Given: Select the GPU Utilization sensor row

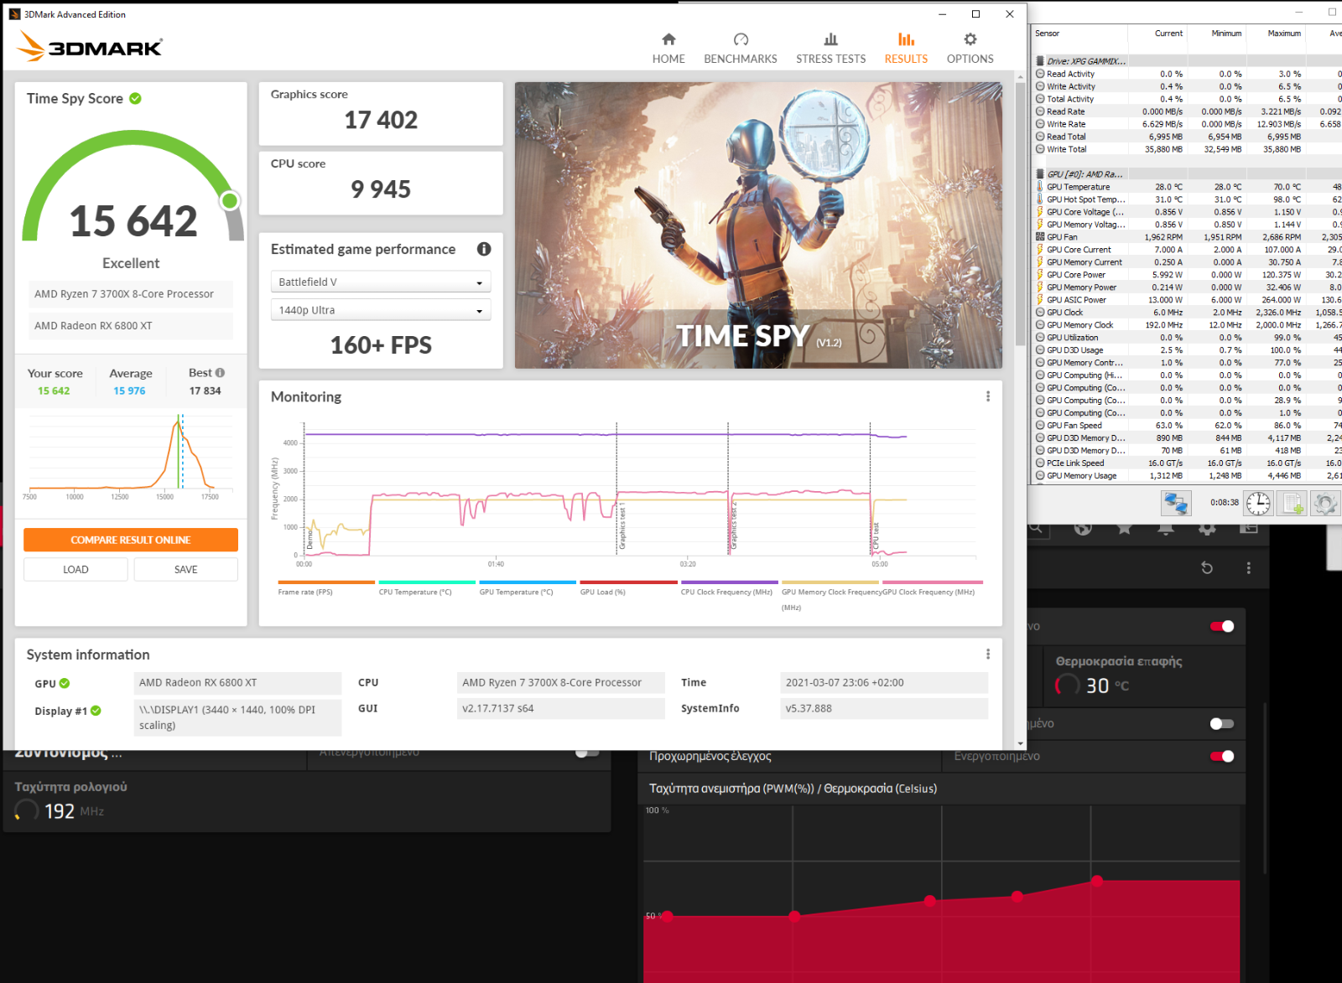Looking at the screenshot, I should click(1188, 338).
